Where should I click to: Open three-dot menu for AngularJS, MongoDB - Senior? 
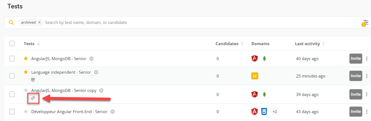click(367, 58)
